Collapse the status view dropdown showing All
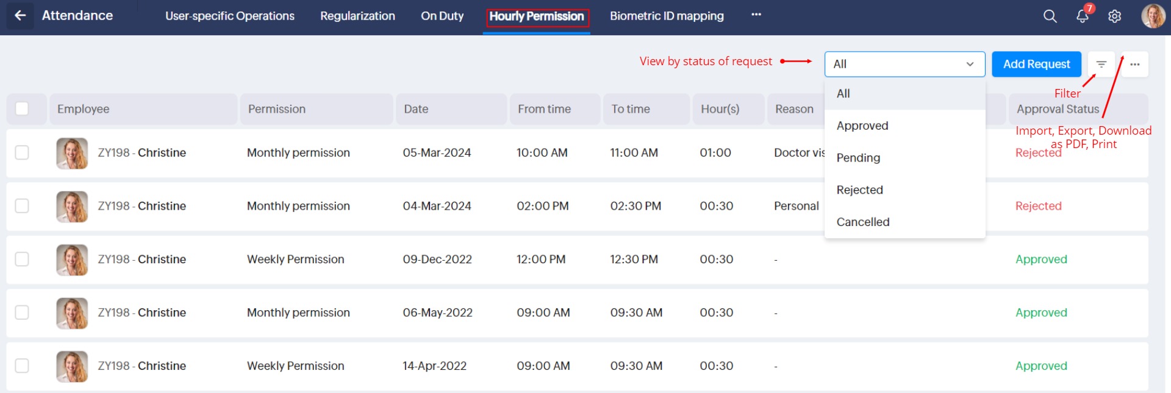Image resolution: width=1171 pixels, height=393 pixels. (904, 64)
